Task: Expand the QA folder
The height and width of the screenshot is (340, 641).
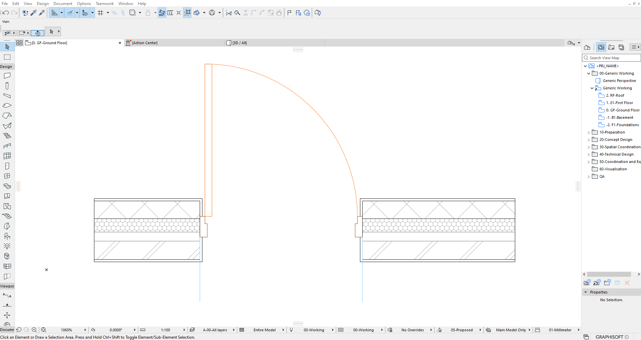Action: tap(589, 177)
